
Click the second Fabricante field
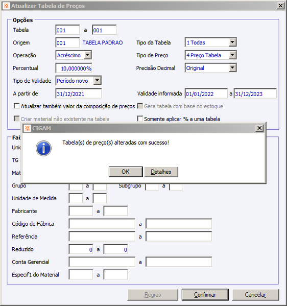[x=115, y=211]
